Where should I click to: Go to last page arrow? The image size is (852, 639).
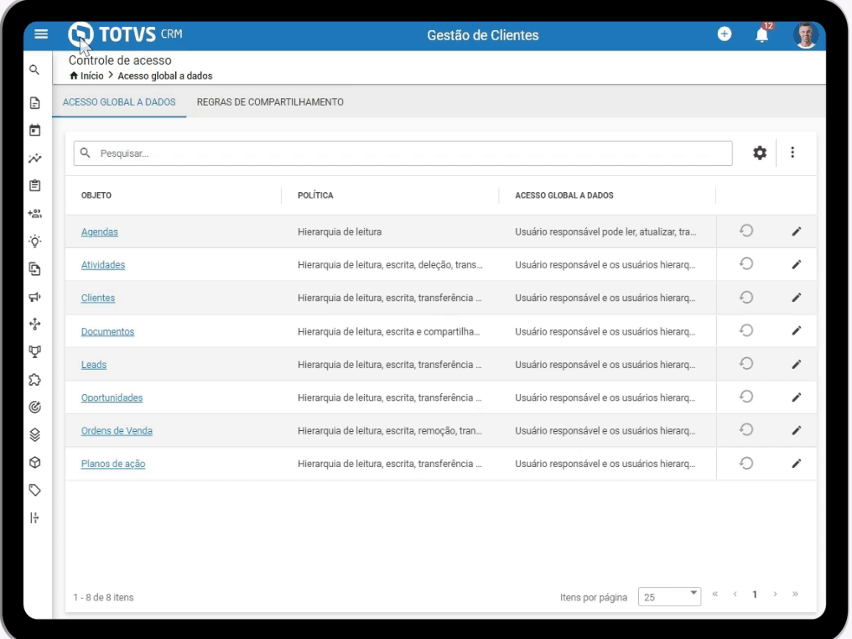[x=795, y=594]
